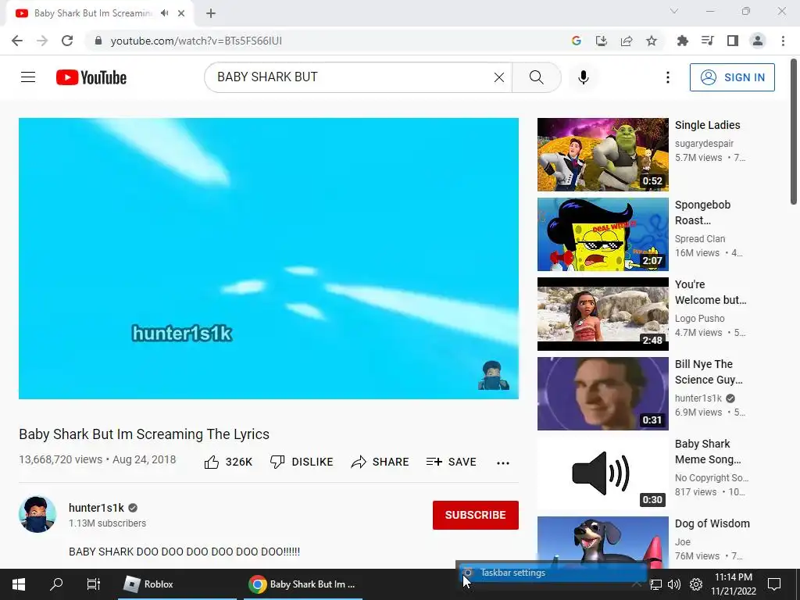The width and height of the screenshot is (800, 600).
Task: Open Task View on the taskbar
Action: [94, 584]
